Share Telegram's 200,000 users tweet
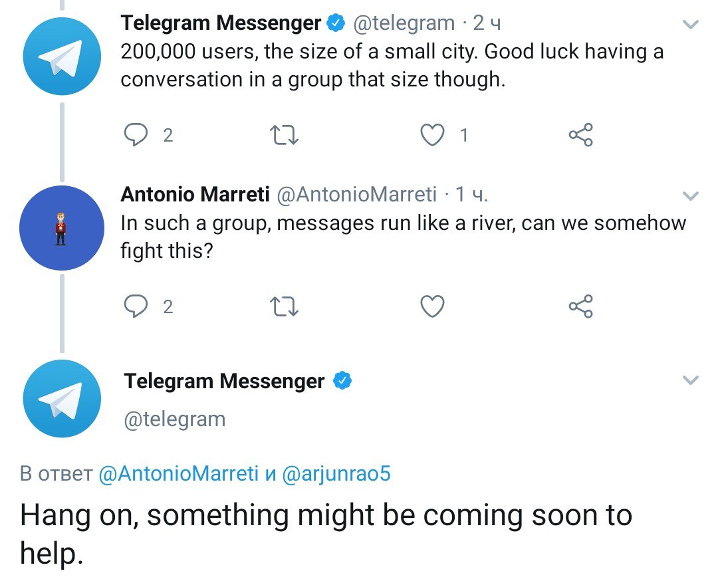Image resolution: width=718 pixels, height=585 pixels. click(580, 135)
